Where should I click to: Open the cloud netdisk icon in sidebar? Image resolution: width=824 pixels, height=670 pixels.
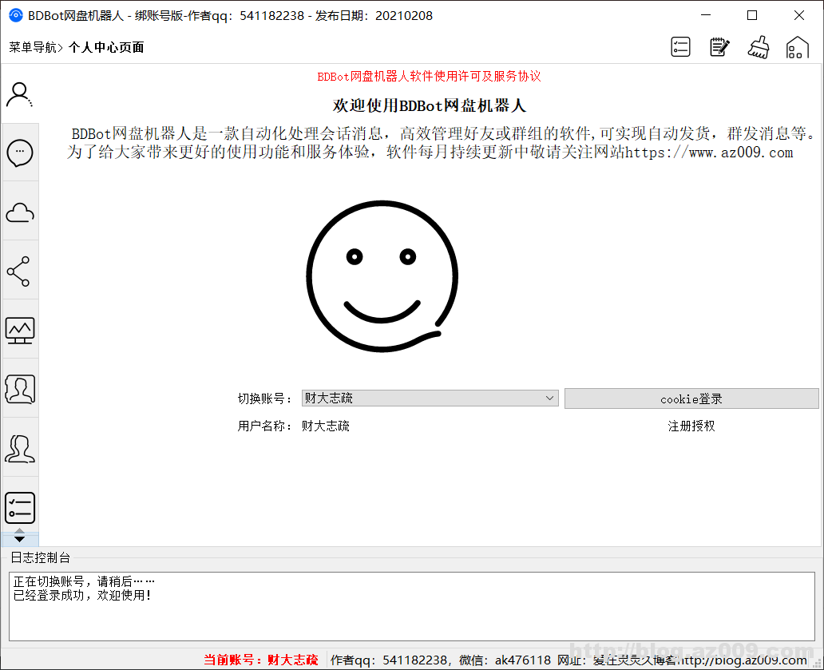[20, 211]
